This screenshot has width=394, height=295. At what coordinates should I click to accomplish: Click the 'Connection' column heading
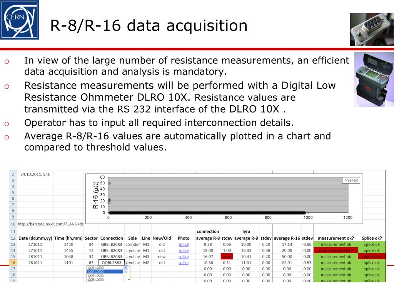tap(112, 238)
